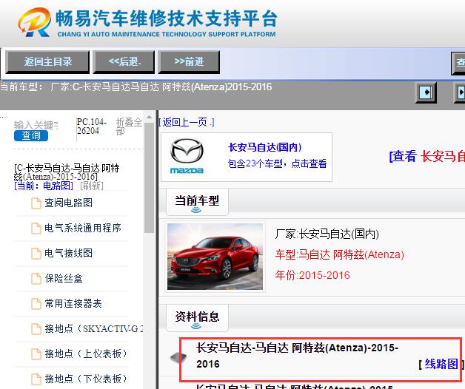Open 电气系统通用程序 tree item
The height and width of the screenshot is (389, 465).
click(83, 228)
